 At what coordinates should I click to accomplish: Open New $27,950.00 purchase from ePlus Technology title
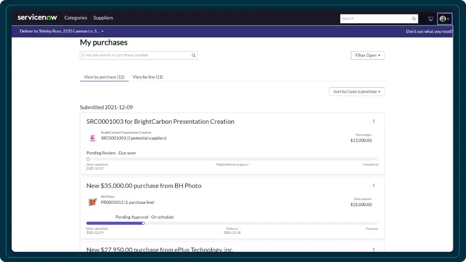(x=160, y=249)
